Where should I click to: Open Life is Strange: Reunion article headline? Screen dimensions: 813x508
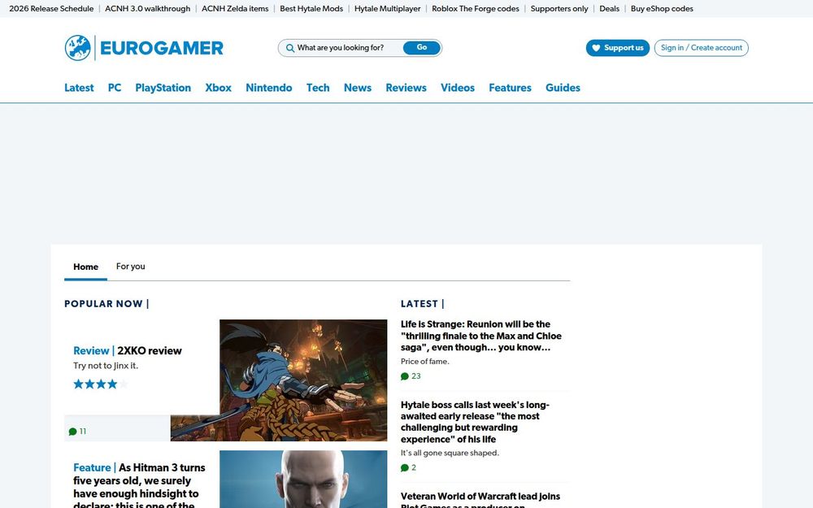(481, 336)
